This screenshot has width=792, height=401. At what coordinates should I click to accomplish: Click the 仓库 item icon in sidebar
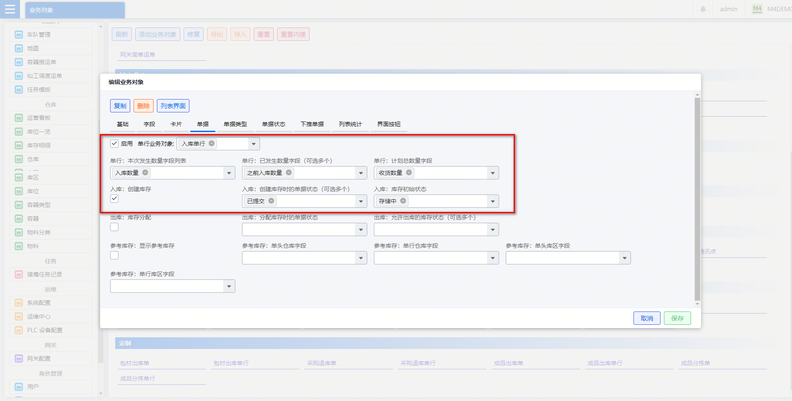click(x=19, y=159)
